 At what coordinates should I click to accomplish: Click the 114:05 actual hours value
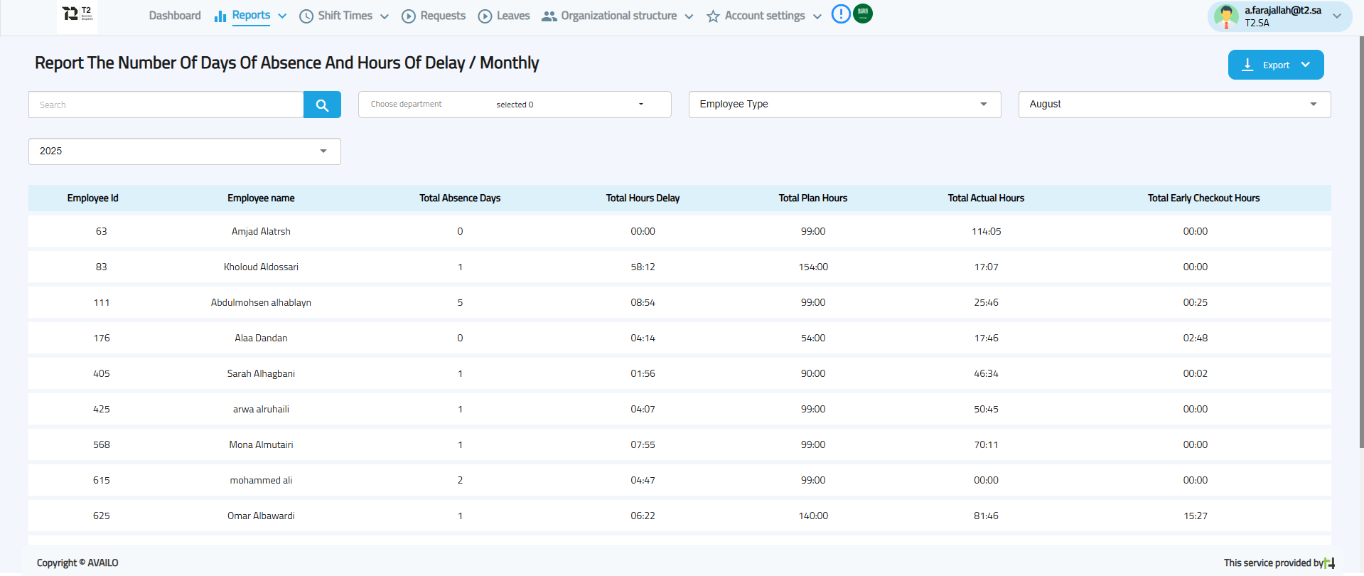(x=986, y=231)
